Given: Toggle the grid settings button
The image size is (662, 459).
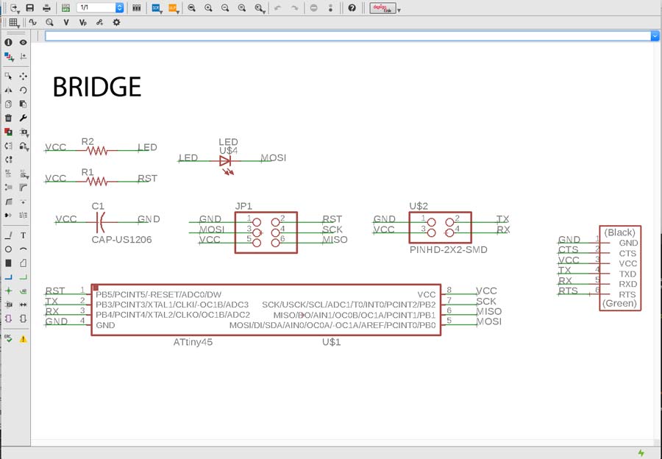Looking at the screenshot, I should click(14, 23).
